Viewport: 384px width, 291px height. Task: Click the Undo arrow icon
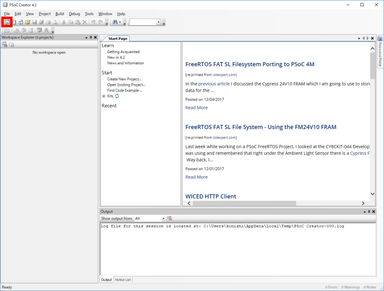[x=93, y=22]
